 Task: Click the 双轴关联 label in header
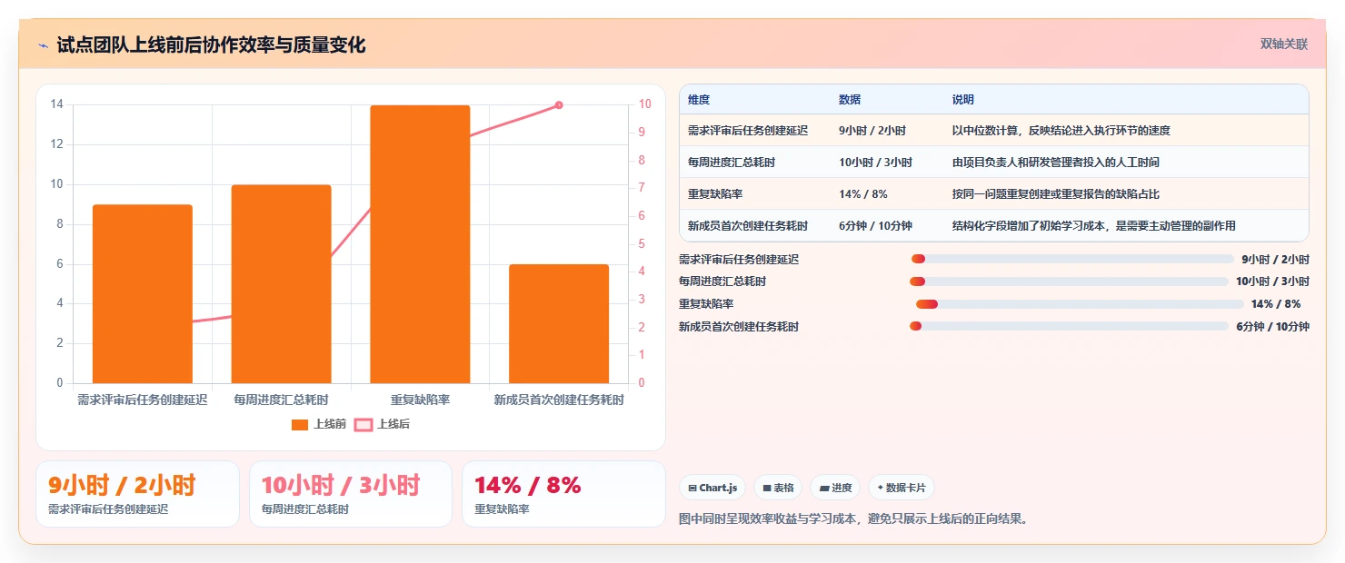coord(1283,44)
